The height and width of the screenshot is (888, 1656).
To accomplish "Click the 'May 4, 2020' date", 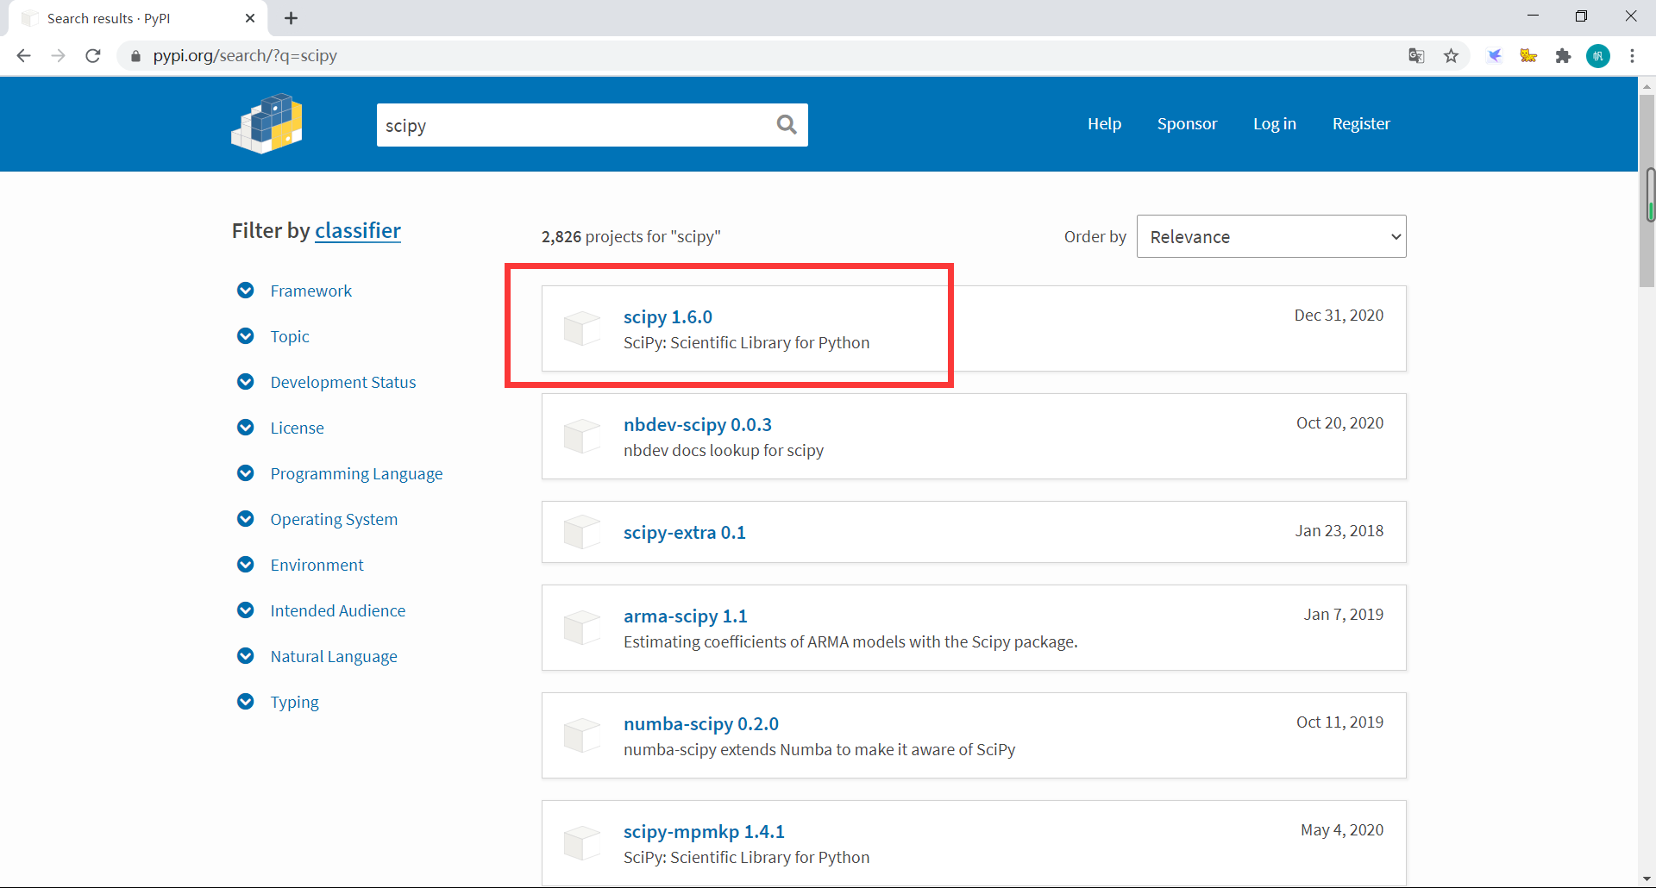I will point(1342,830).
